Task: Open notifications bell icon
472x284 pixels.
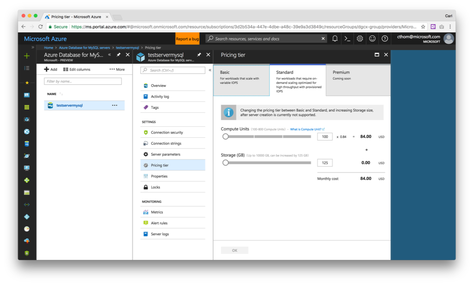Action: 335,38
